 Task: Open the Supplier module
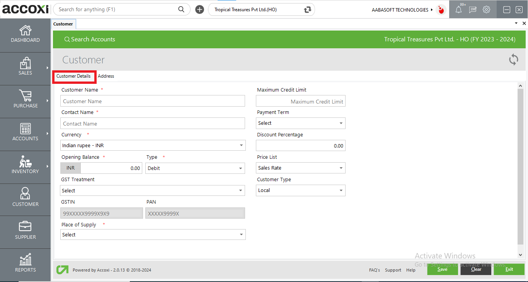[x=25, y=231]
